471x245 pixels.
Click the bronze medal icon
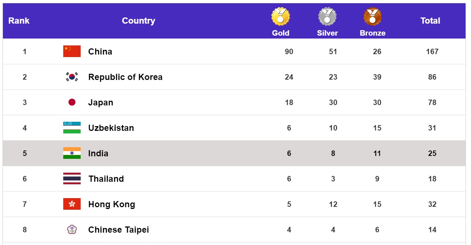pos(373,16)
